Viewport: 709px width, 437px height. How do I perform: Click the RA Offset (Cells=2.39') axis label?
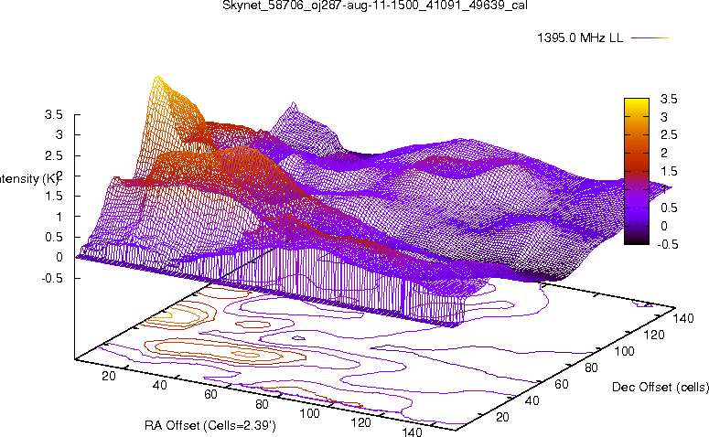click(x=210, y=425)
